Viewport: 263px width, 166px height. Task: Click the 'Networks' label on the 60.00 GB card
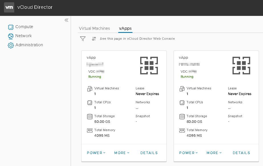pos(143,102)
